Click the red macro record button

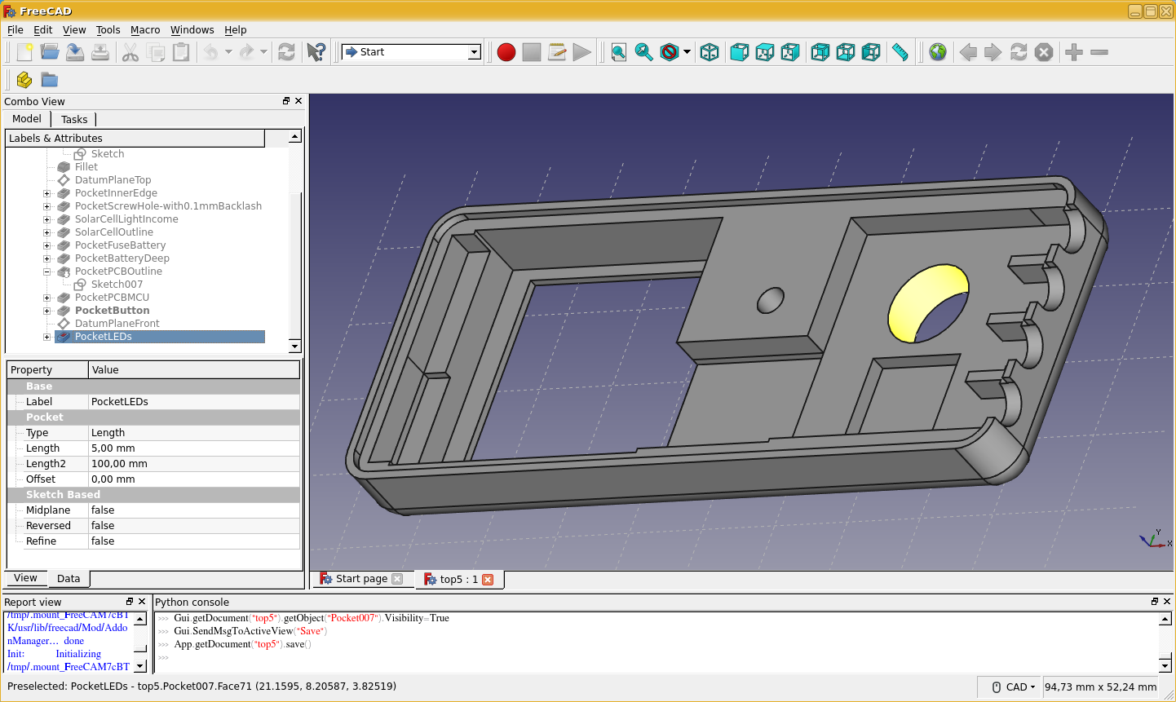tap(506, 52)
